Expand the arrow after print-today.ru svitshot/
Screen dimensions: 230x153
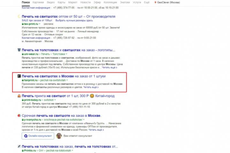(55, 100)
